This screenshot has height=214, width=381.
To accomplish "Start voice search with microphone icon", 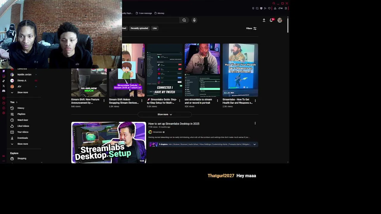I will coord(194,20).
